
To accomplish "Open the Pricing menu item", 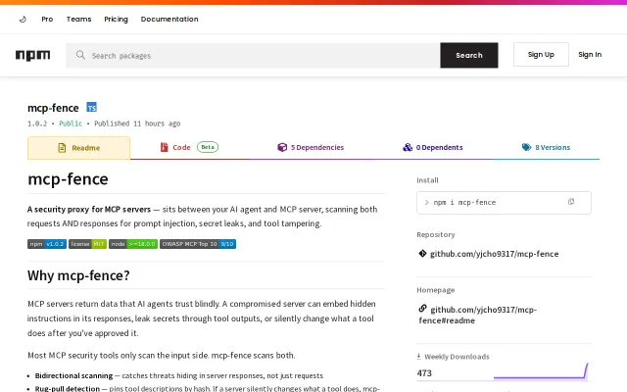I will [x=116, y=19].
